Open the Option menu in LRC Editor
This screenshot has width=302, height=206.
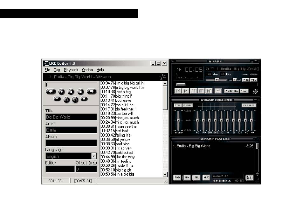click(x=87, y=70)
